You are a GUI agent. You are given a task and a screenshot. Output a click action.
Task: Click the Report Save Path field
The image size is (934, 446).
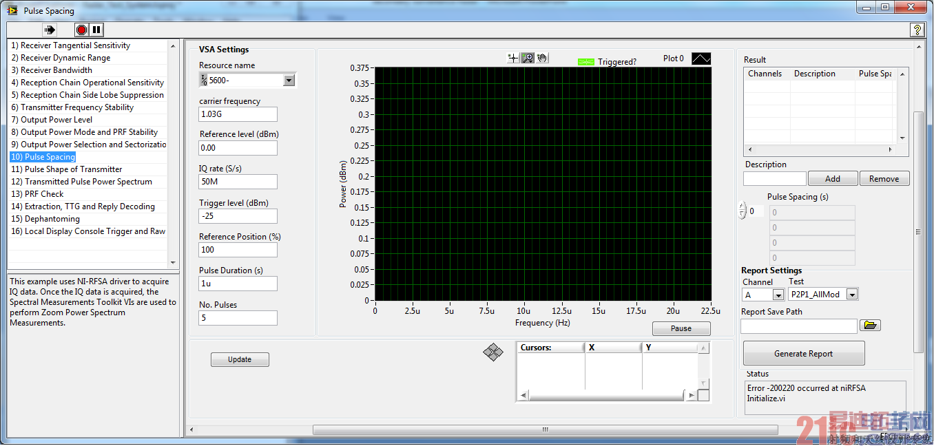coord(799,326)
